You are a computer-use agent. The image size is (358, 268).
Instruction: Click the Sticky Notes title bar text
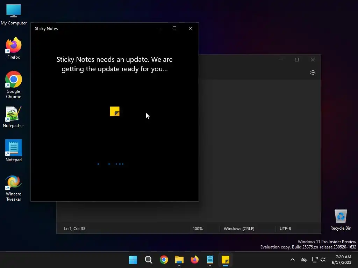tap(46, 29)
